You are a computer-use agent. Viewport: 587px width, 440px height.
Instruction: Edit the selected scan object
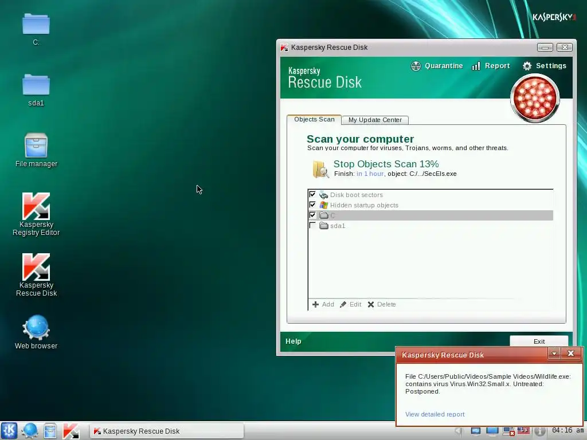(x=351, y=304)
